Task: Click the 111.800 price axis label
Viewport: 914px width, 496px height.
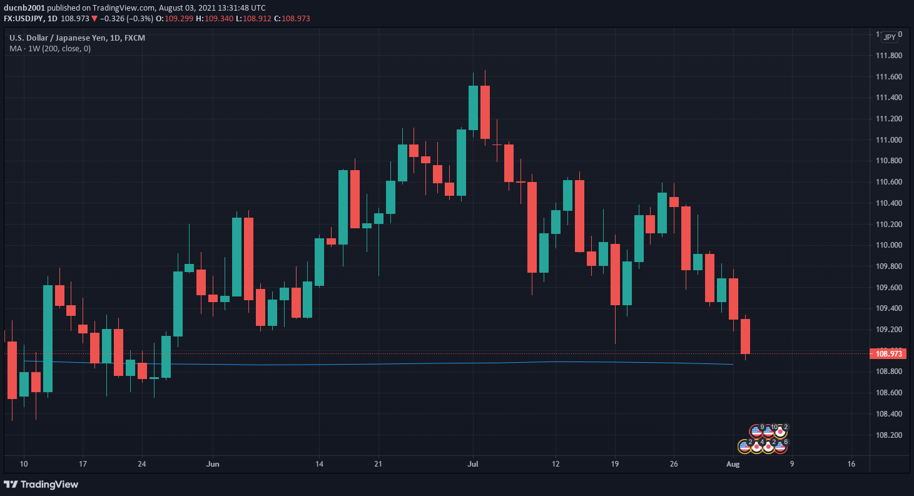Action: [x=889, y=56]
